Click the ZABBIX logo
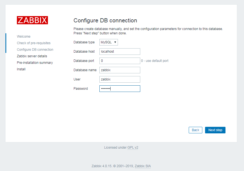The height and width of the screenshot is (171, 244). coord(32,20)
